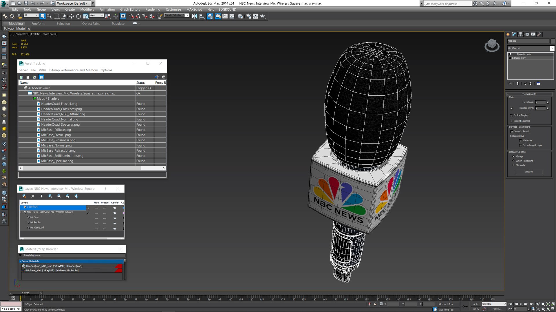Click Polygon Modeling panel label
Viewport: 556px width, 312px height.
coord(17,29)
